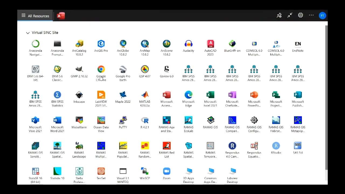
Task: Launch Statistix 10
Action: coord(57,174)
